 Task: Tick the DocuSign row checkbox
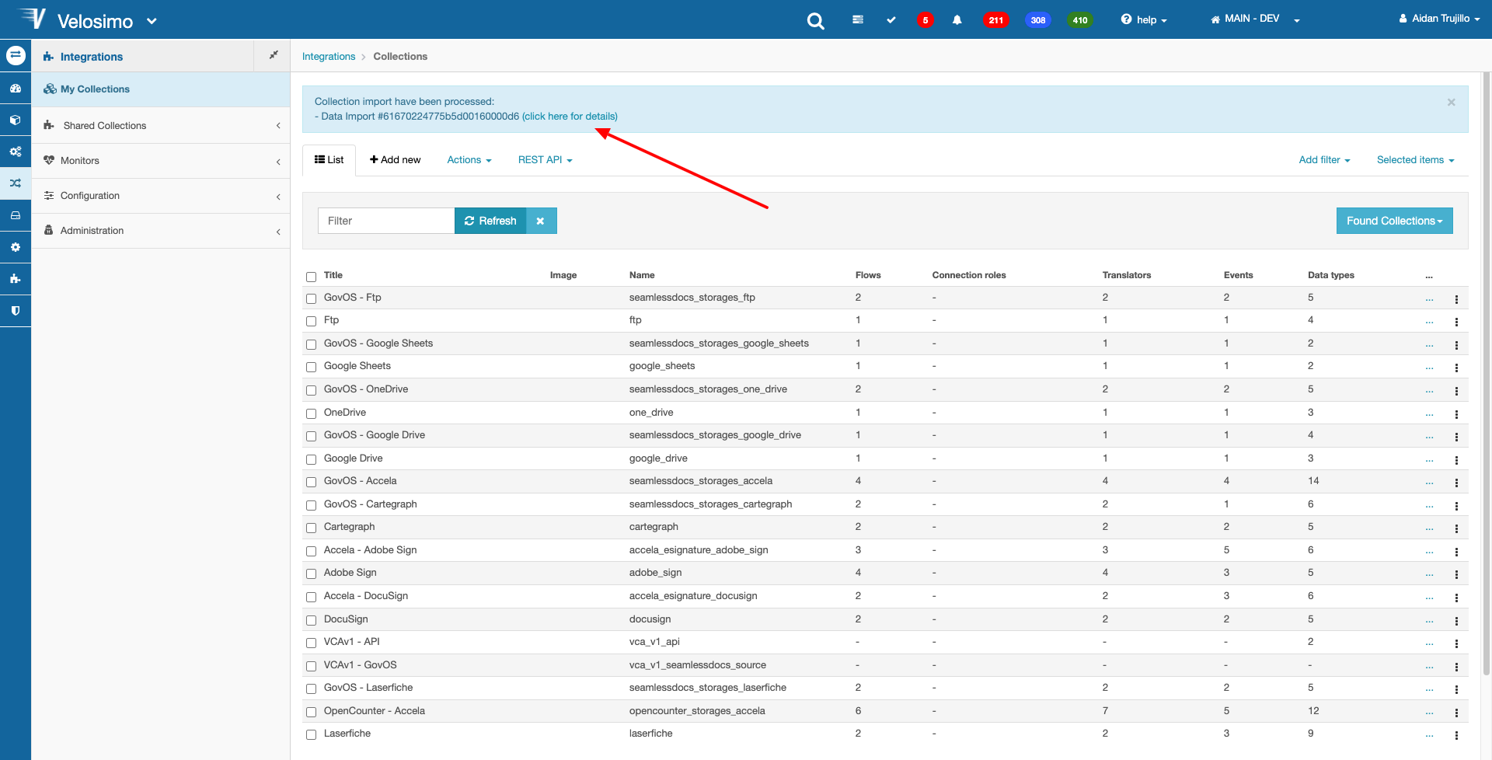311,620
